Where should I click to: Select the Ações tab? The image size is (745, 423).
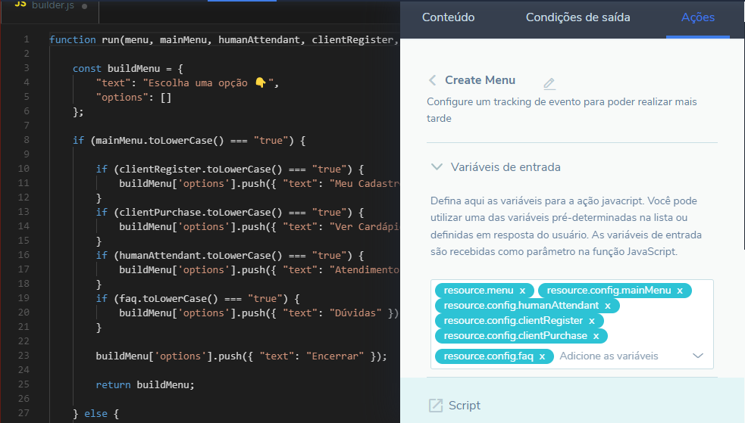pyautogui.click(x=697, y=17)
